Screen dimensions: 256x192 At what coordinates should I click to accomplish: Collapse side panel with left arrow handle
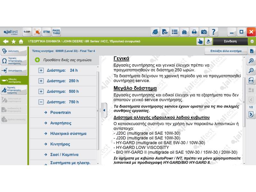coord(104,110)
